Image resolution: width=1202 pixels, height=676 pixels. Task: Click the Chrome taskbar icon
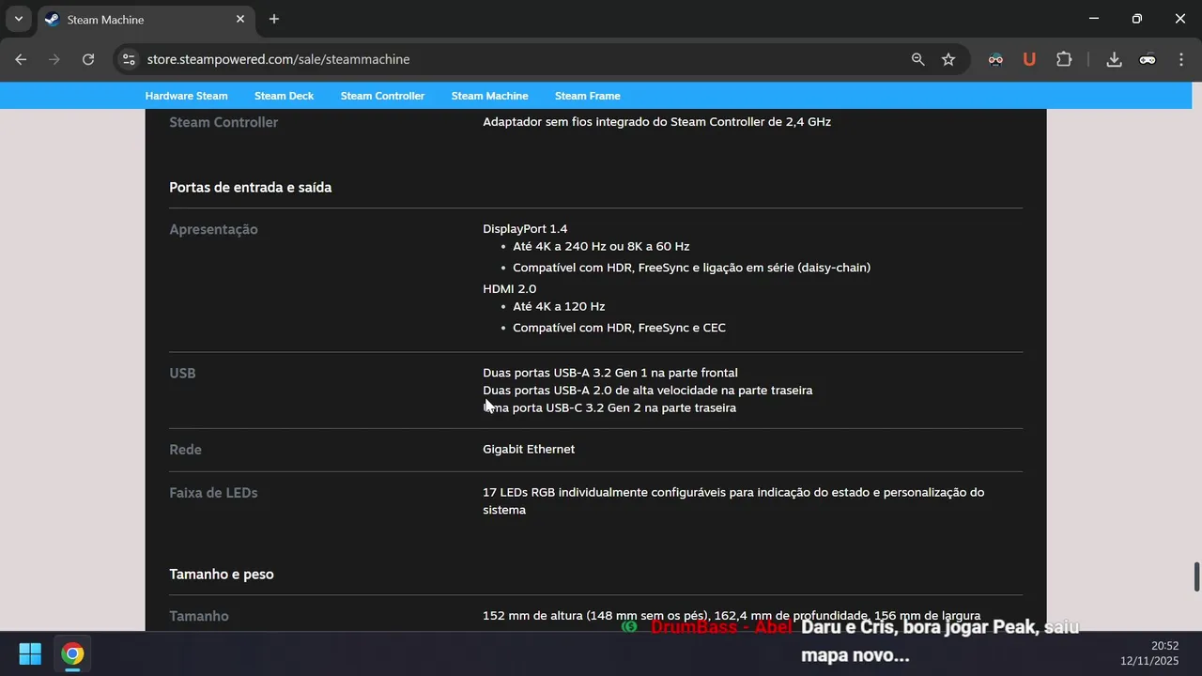(x=72, y=653)
